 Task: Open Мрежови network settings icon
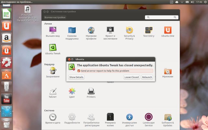tap(168, 73)
